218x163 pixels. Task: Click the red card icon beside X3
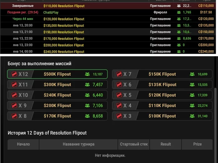(119, 116)
